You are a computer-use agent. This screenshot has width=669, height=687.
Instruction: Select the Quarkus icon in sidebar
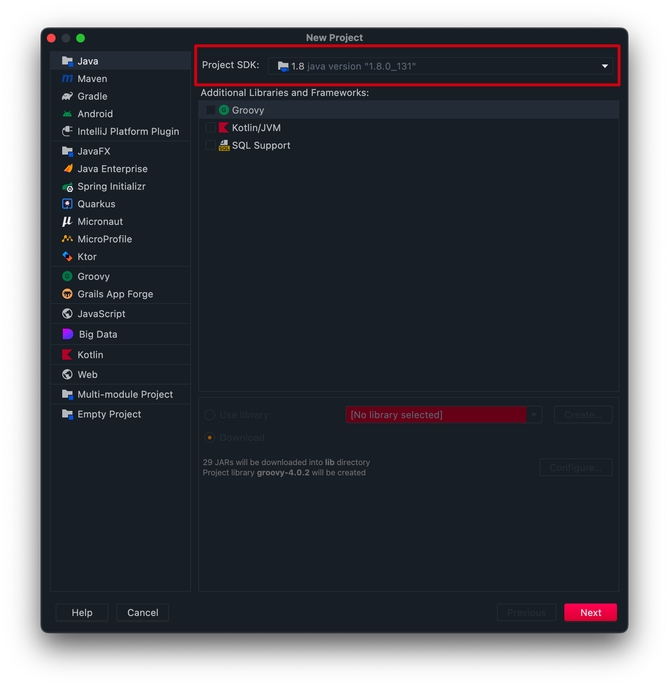click(x=67, y=204)
